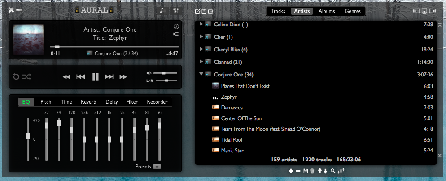Click the track seek progress bar
This screenshot has width=446, height=181.
point(114,47)
